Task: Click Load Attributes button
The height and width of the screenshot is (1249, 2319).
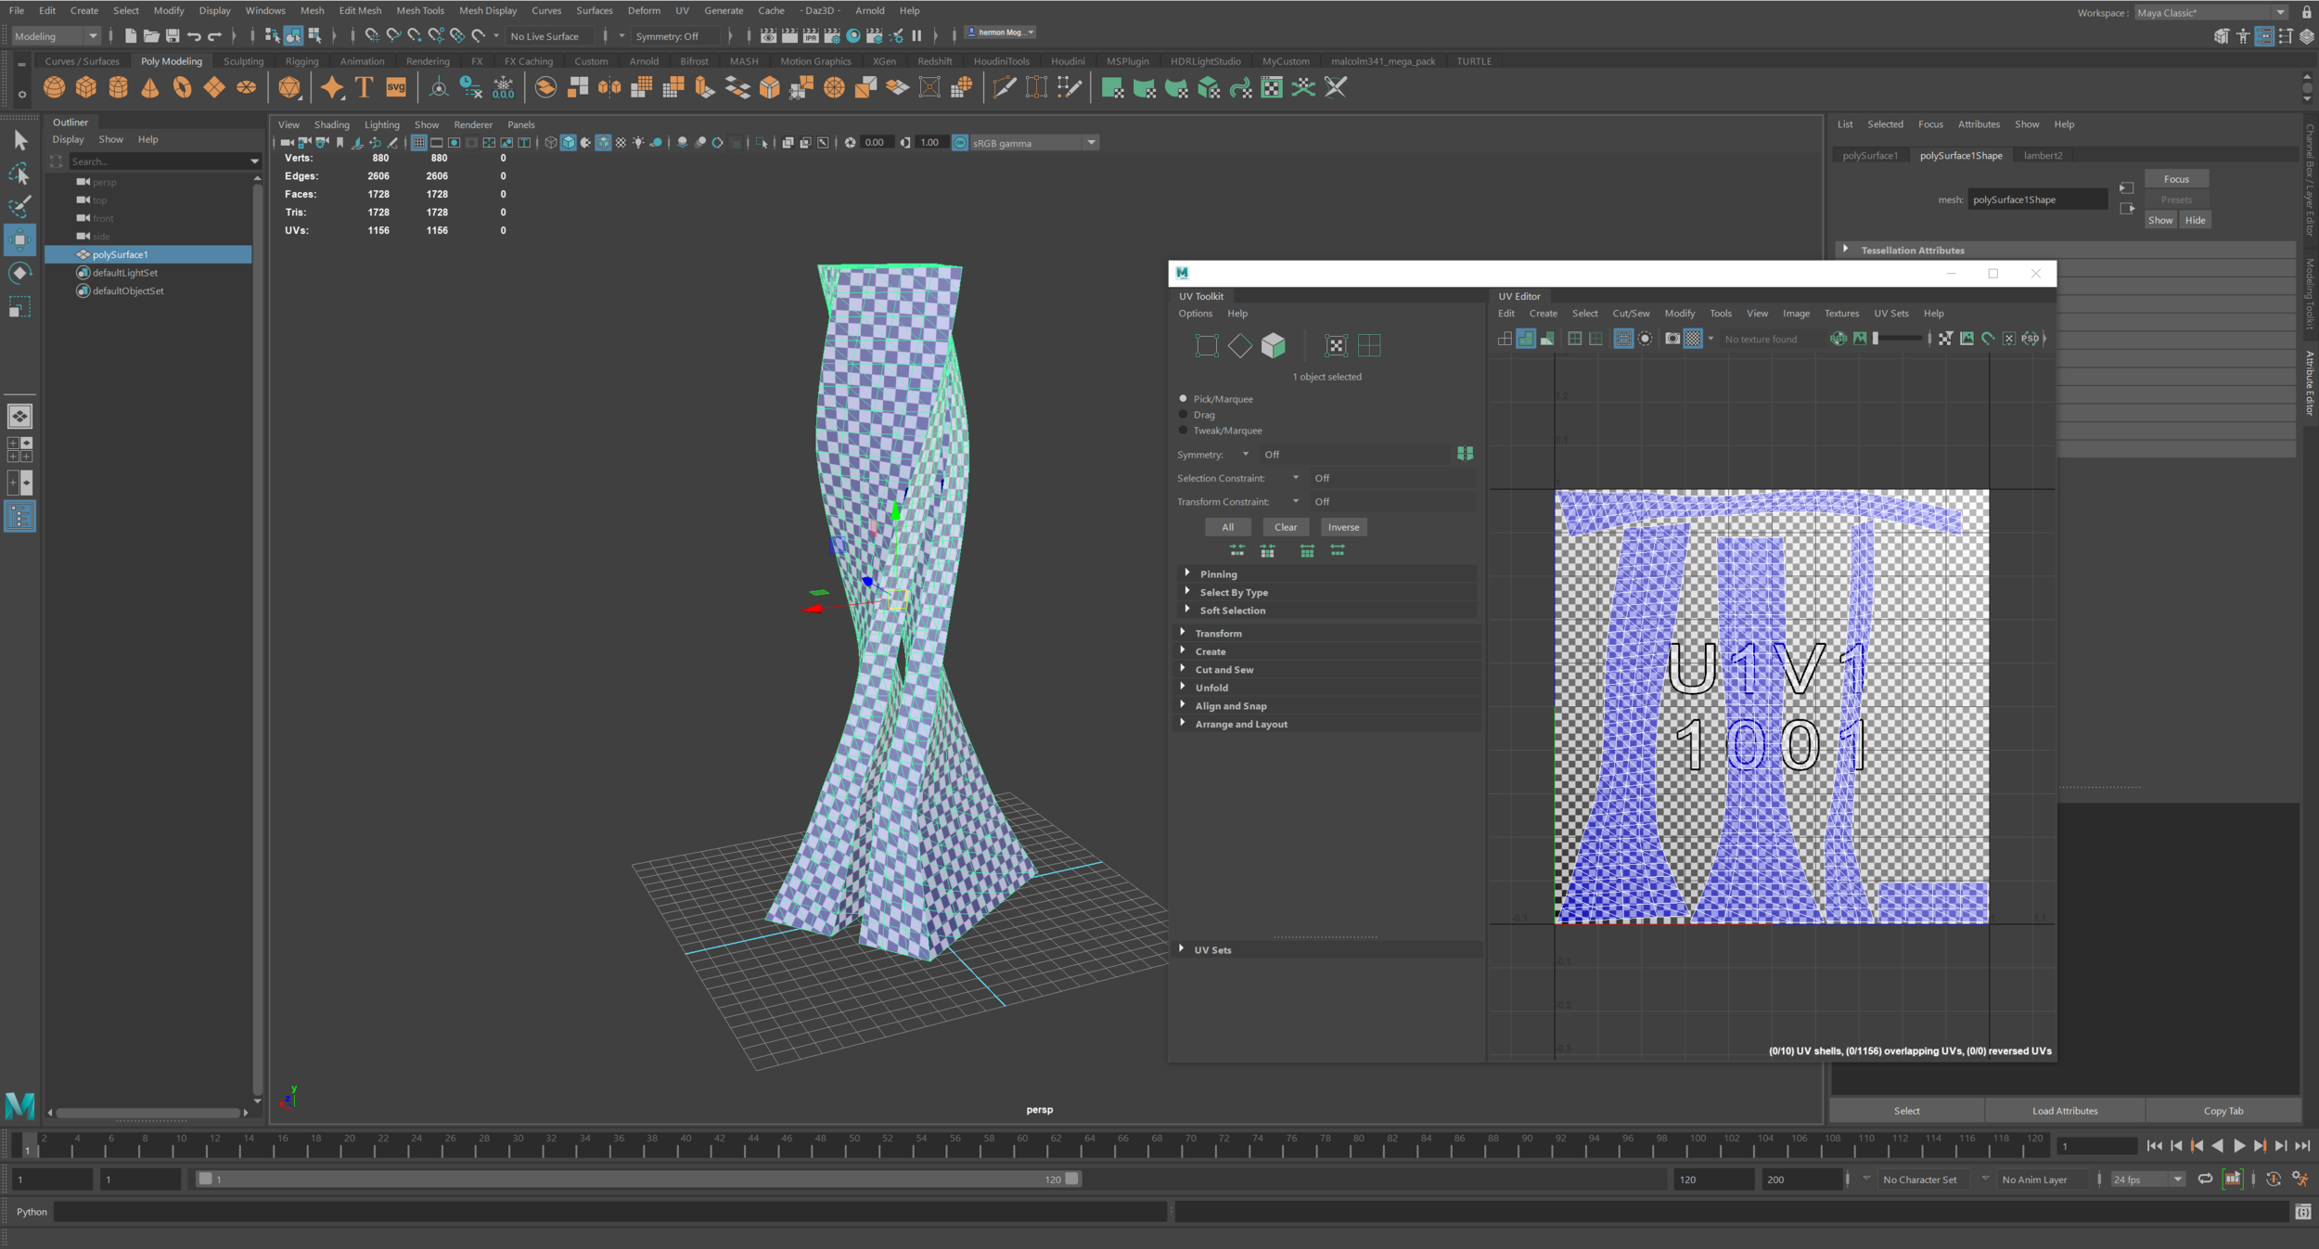Action: click(x=2064, y=1111)
